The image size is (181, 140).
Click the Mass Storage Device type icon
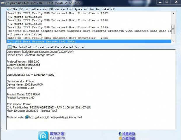pyautogui.click(x=27, y=55)
